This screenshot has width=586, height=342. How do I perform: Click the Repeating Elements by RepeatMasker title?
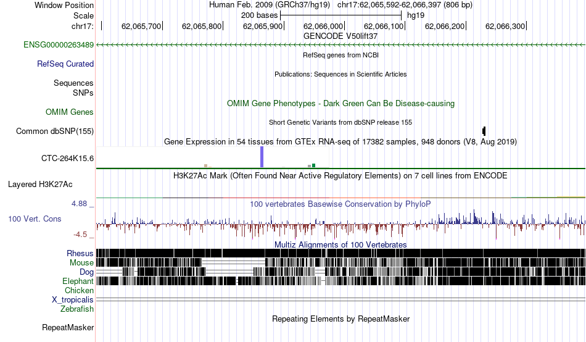coord(340,319)
